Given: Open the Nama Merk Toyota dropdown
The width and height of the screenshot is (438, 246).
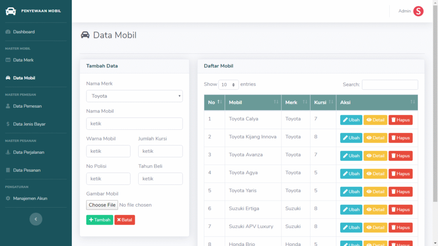Looking at the screenshot, I should (134, 96).
